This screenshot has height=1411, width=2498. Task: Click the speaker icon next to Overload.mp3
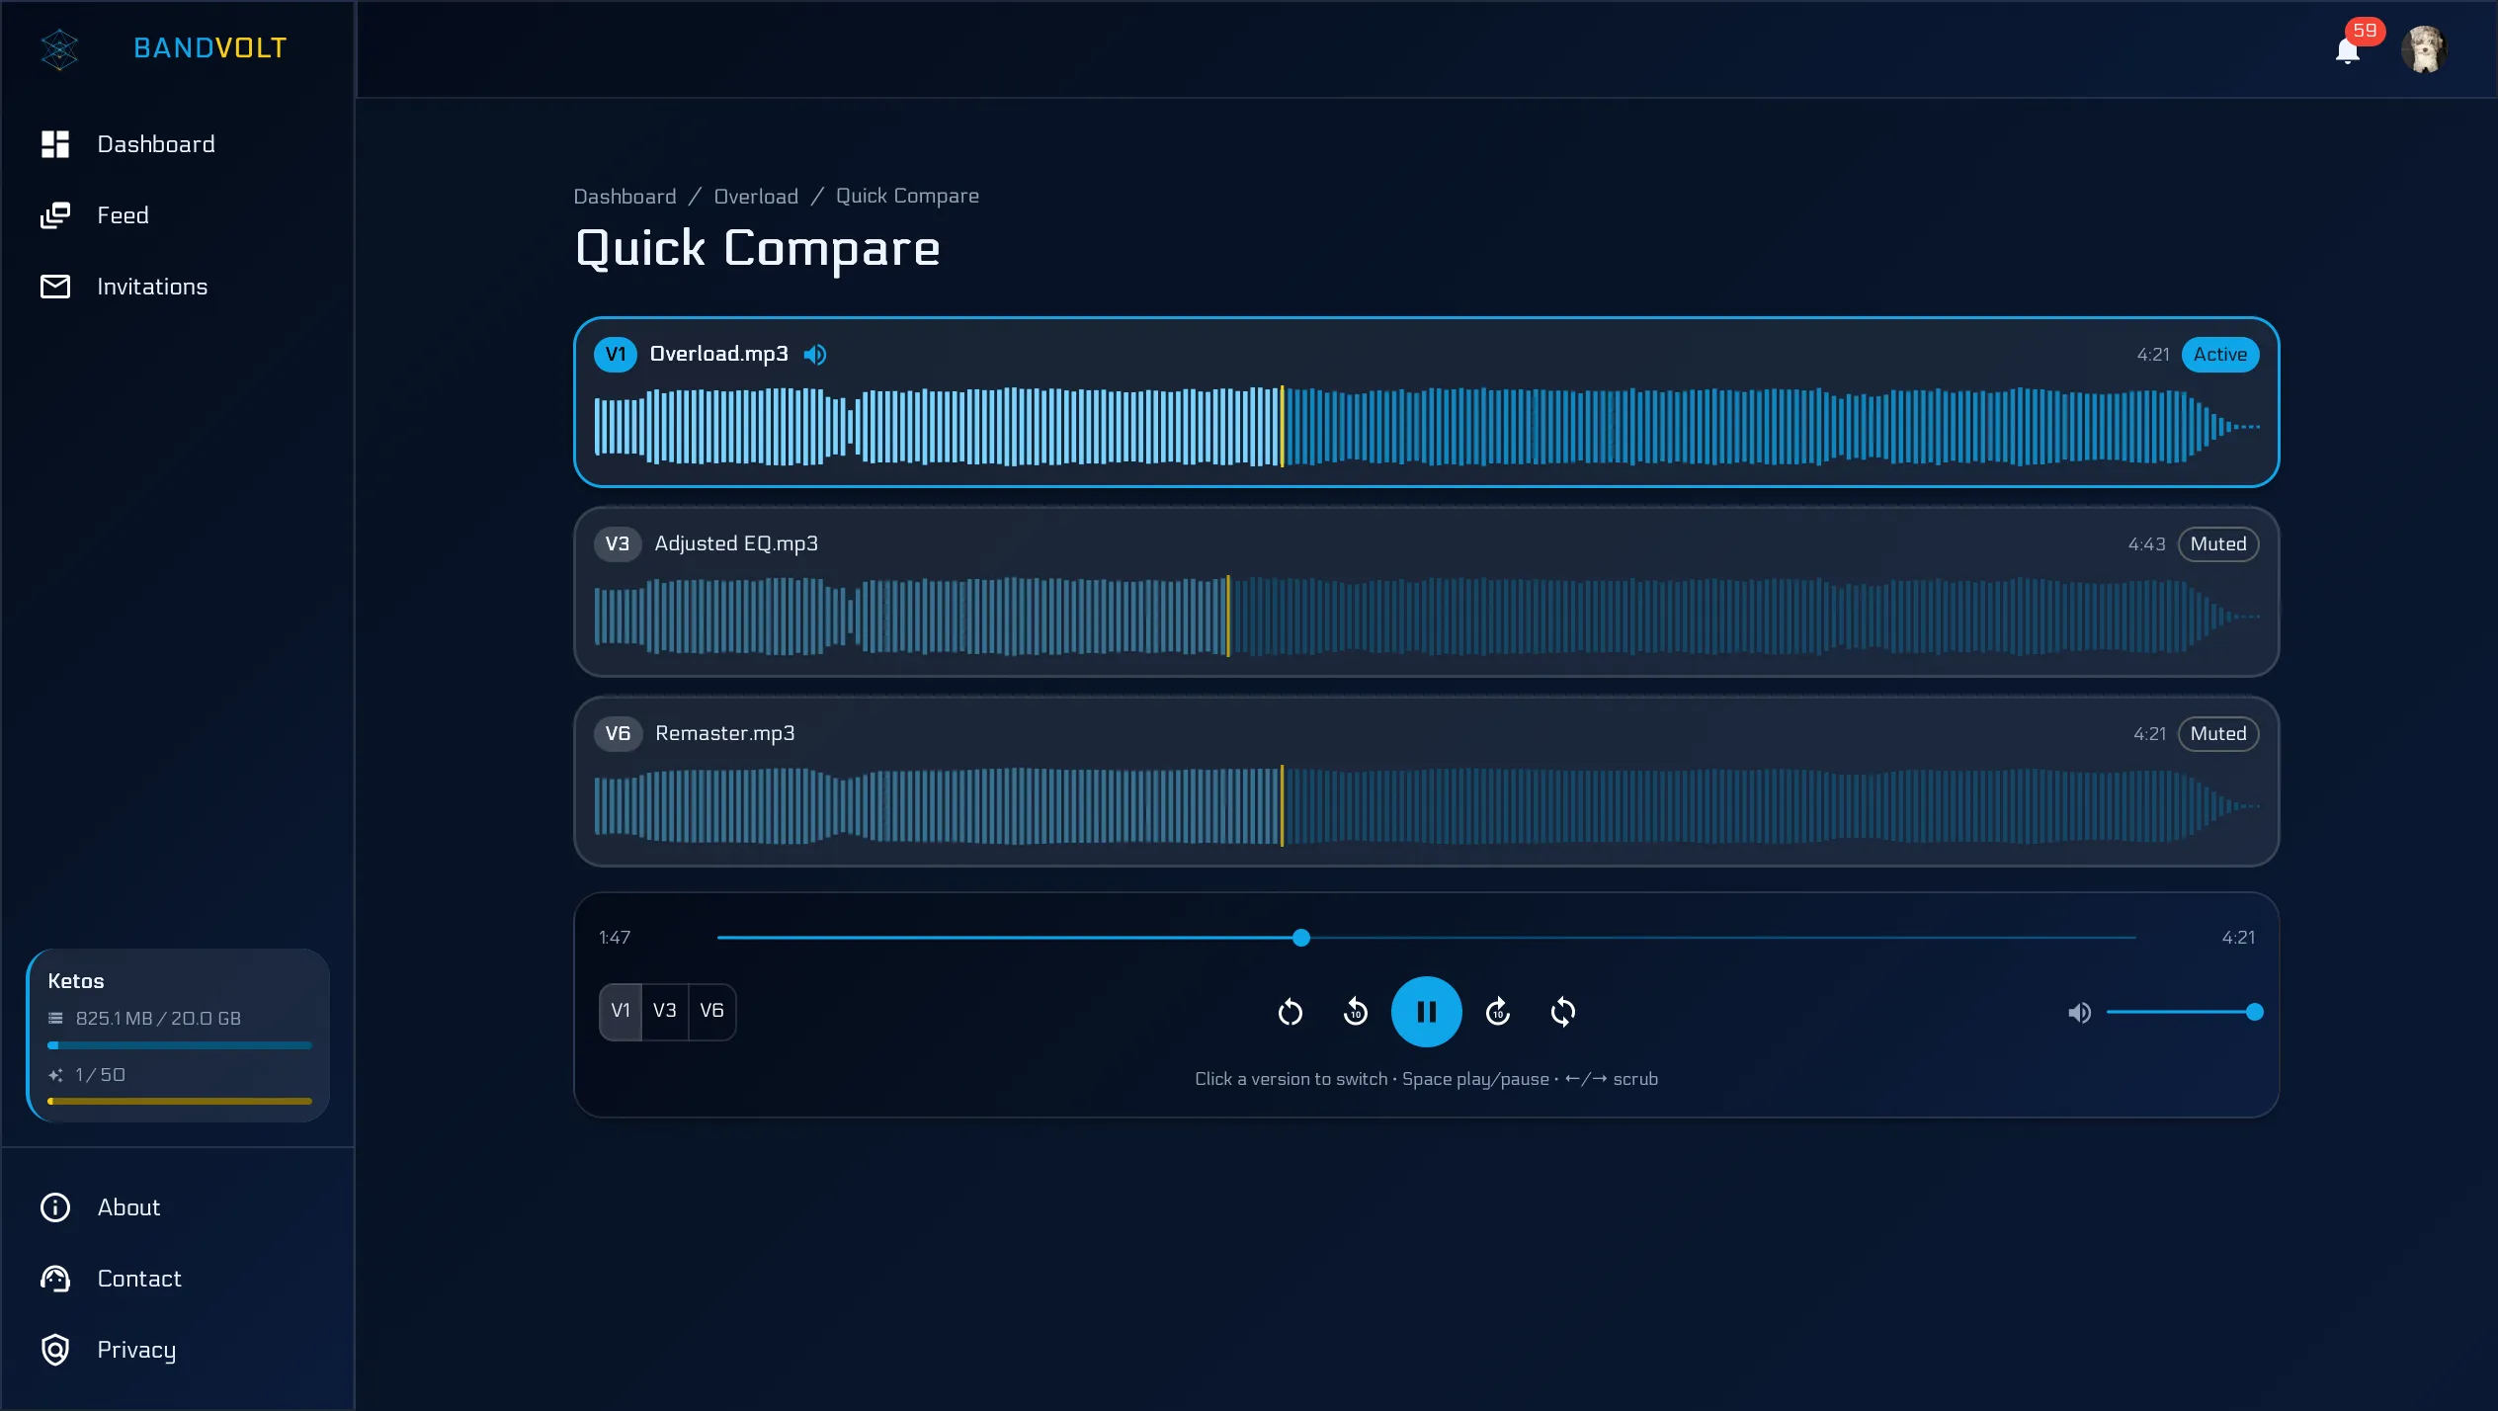pyautogui.click(x=815, y=355)
